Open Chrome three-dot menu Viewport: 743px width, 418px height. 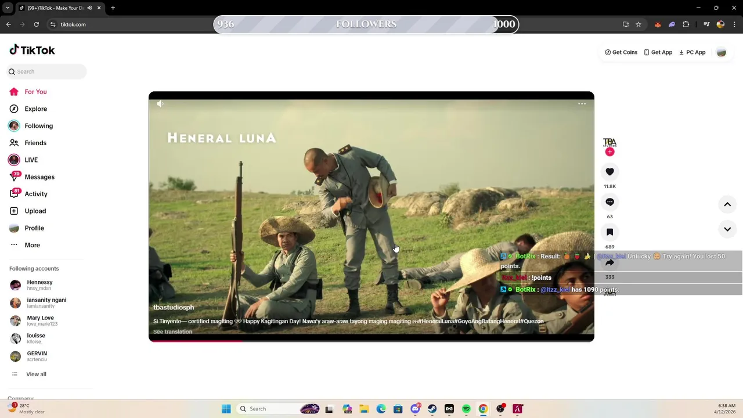pyautogui.click(x=735, y=24)
